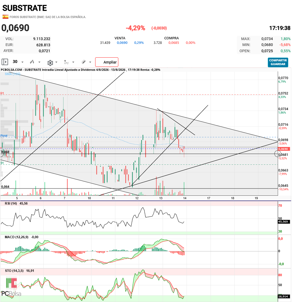
Task: Expand the drawing tools dropdown arrow
Action: (90, 62)
